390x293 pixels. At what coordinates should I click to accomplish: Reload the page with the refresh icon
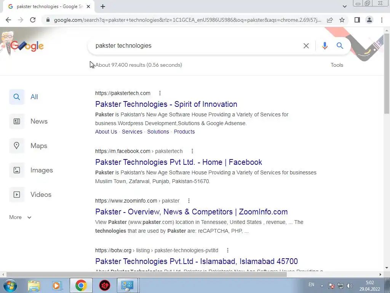click(x=33, y=20)
